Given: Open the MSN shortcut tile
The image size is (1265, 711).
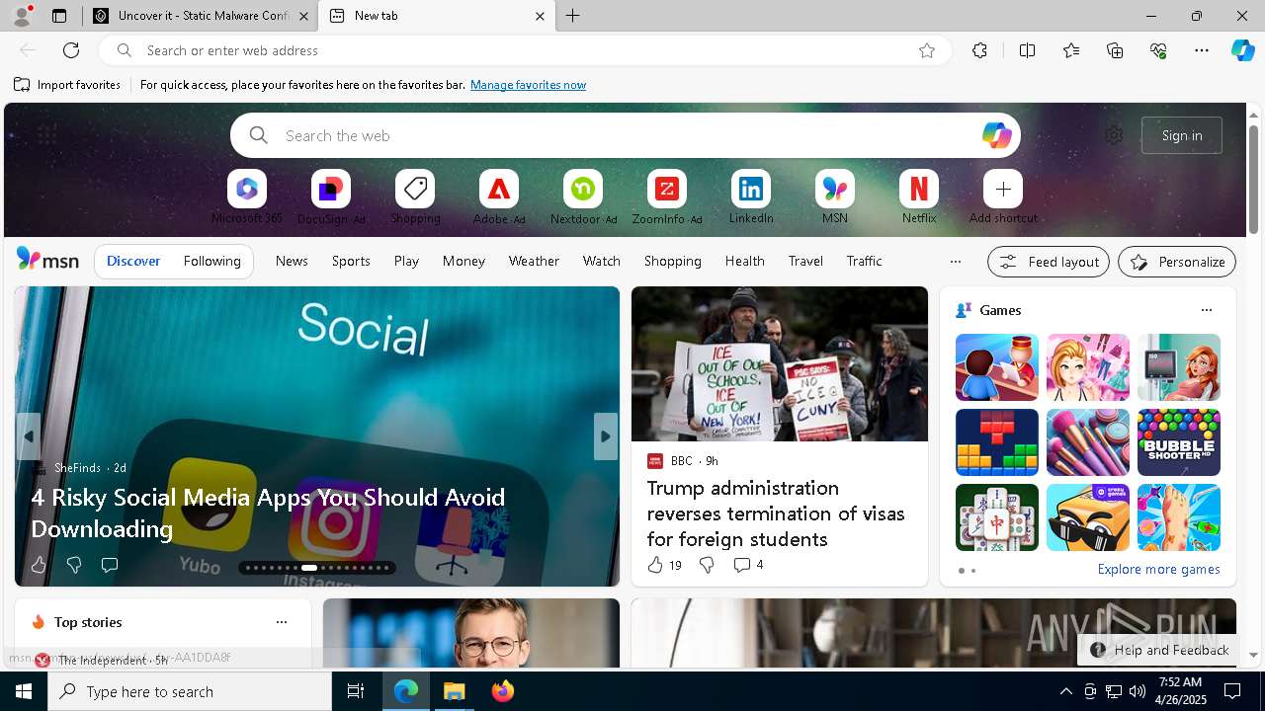Looking at the screenshot, I should [835, 189].
